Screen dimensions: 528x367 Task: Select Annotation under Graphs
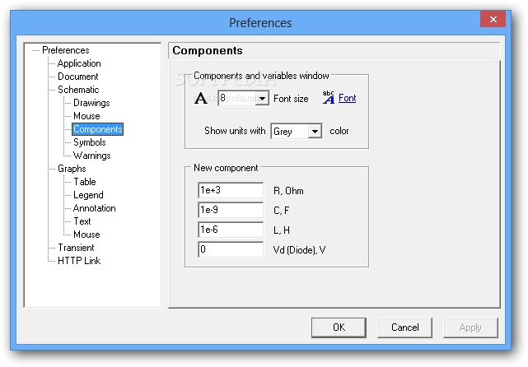(94, 208)
